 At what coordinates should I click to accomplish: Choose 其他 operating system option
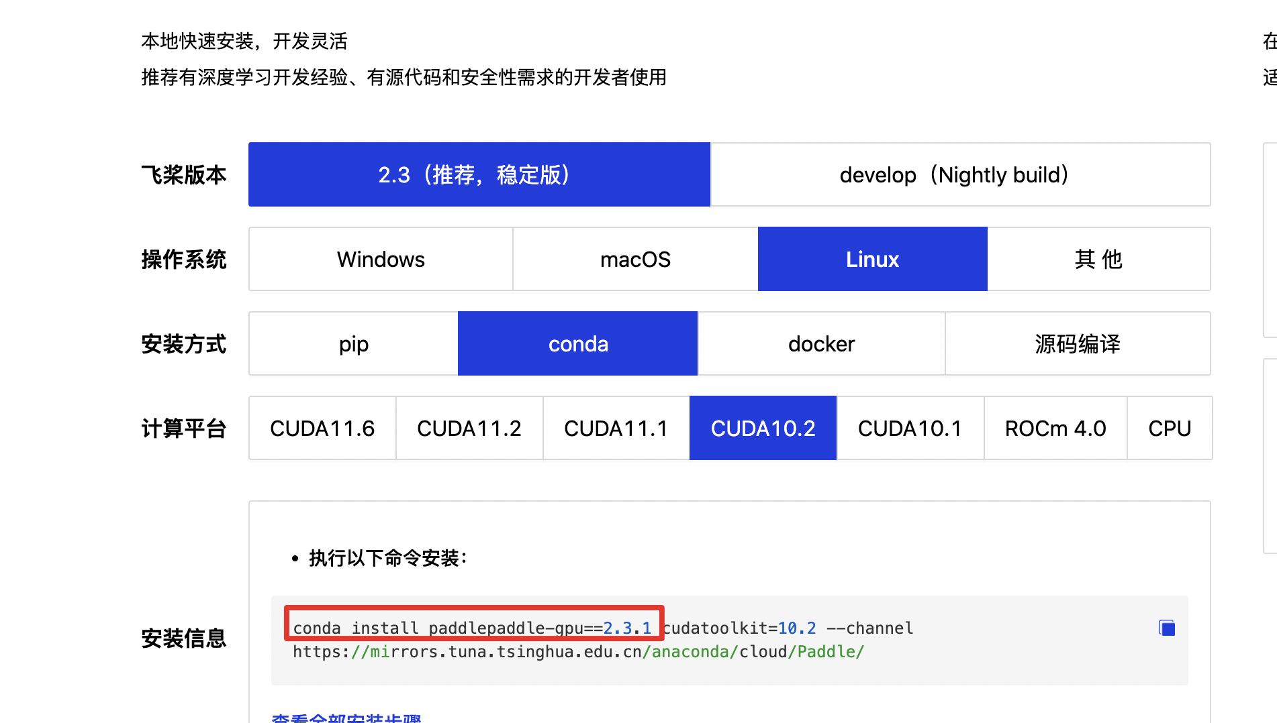1098,259
